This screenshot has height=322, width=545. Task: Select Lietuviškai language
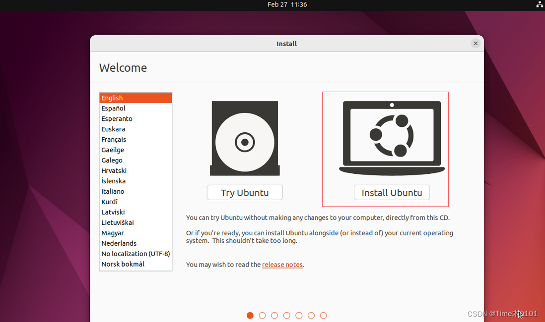click(136, 223)
